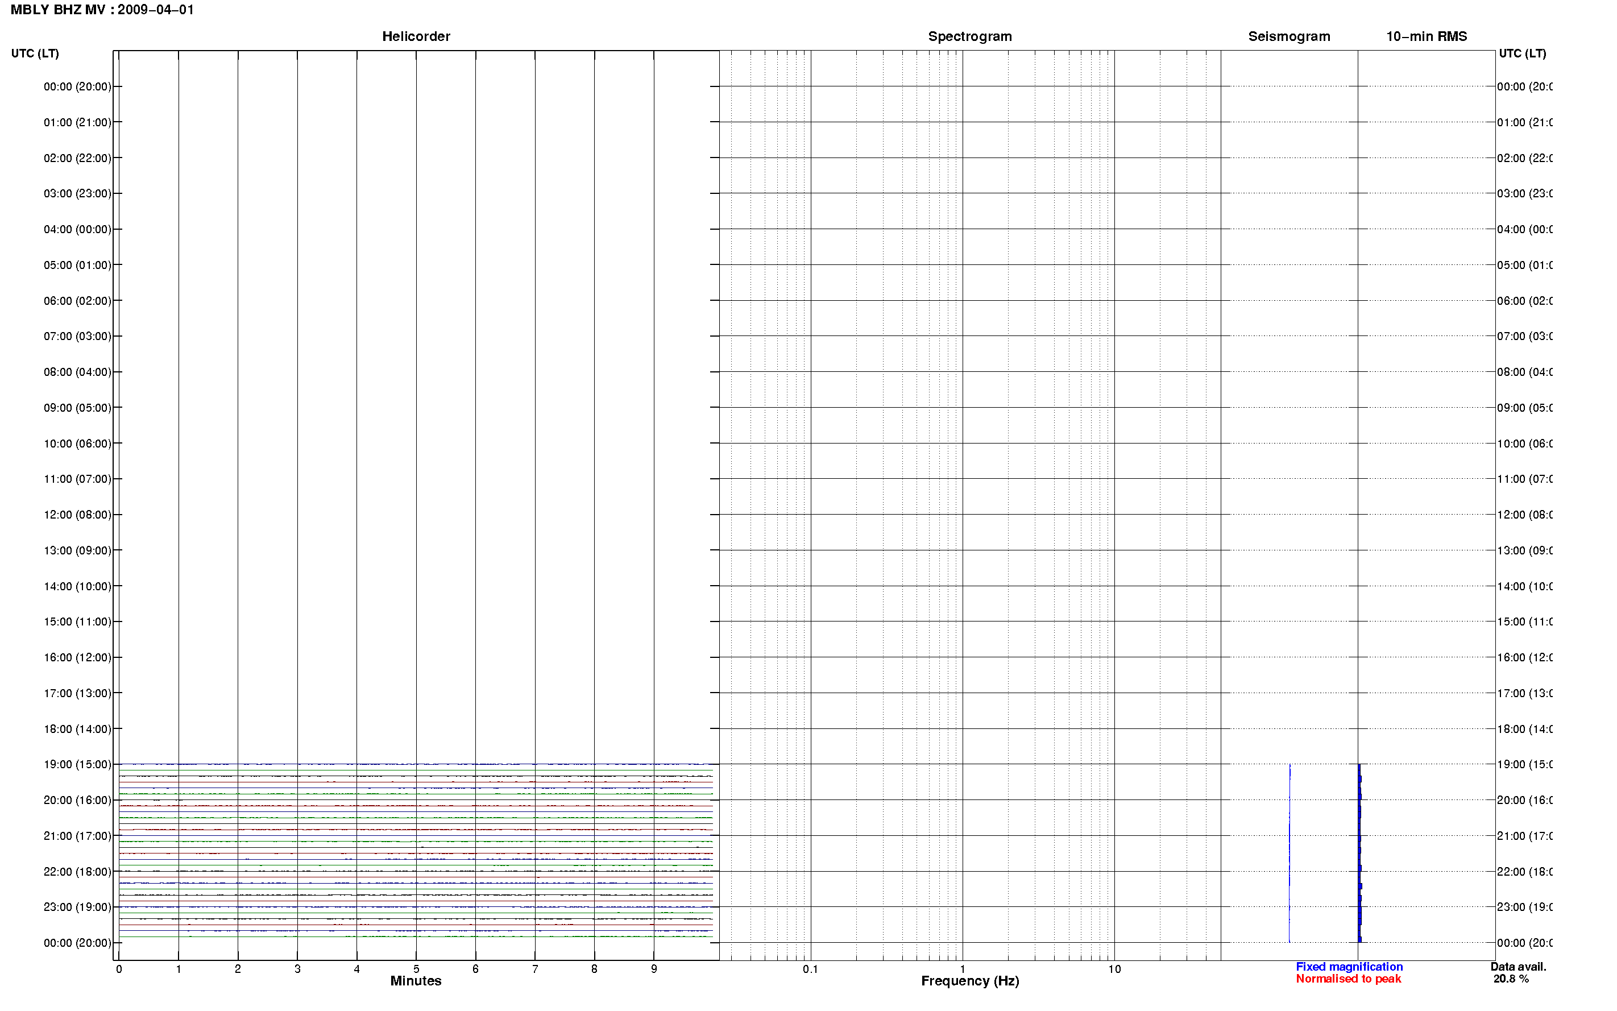Click the 'Minutes' x-axis label
Viewport: 1617px width, 1011px height.
point(416,981)
